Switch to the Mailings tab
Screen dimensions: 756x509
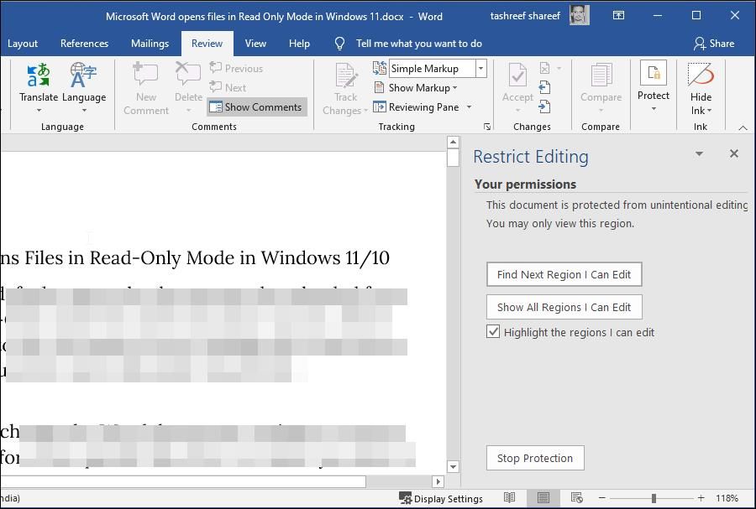click(x=150, y=44)
